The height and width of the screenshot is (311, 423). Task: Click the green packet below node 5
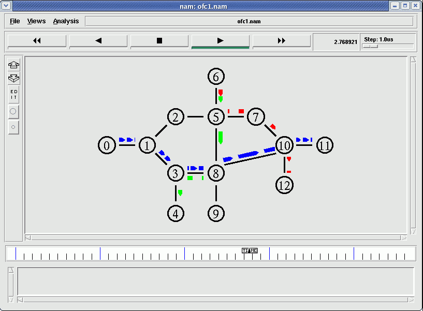point(221,138)
